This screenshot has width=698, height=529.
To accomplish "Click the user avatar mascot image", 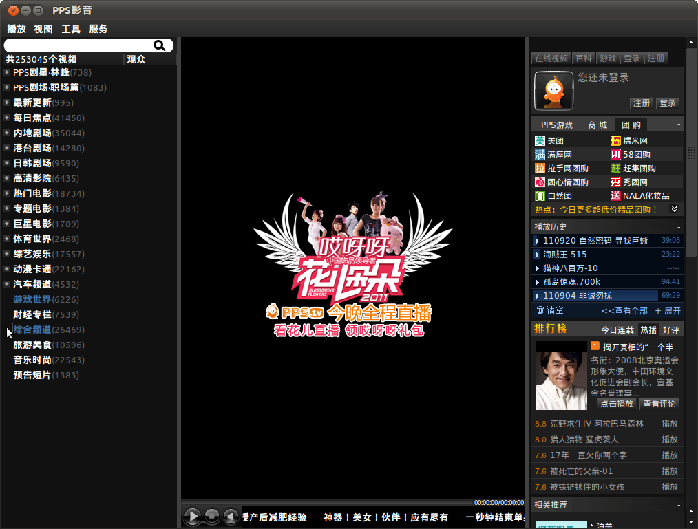I will pyautogui.click(x=553, y=90).
